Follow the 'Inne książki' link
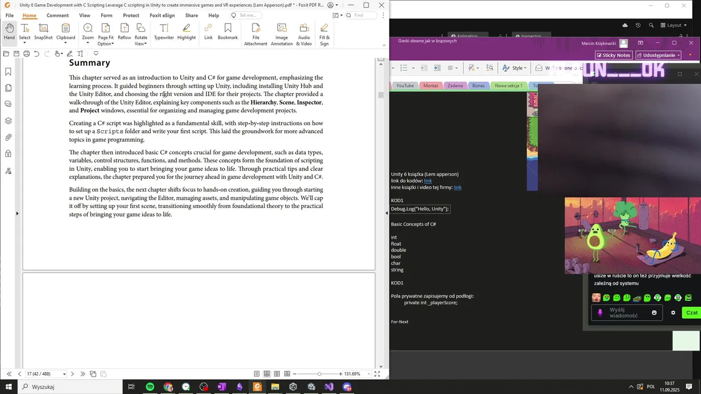Viewport: 701px width, 394px height. [x=457, y=187]
